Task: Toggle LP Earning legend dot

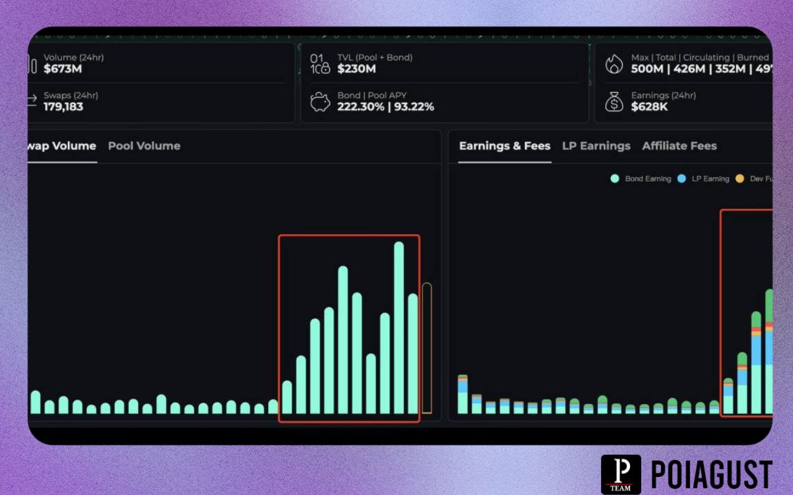Action: click(x=681, y=179)
